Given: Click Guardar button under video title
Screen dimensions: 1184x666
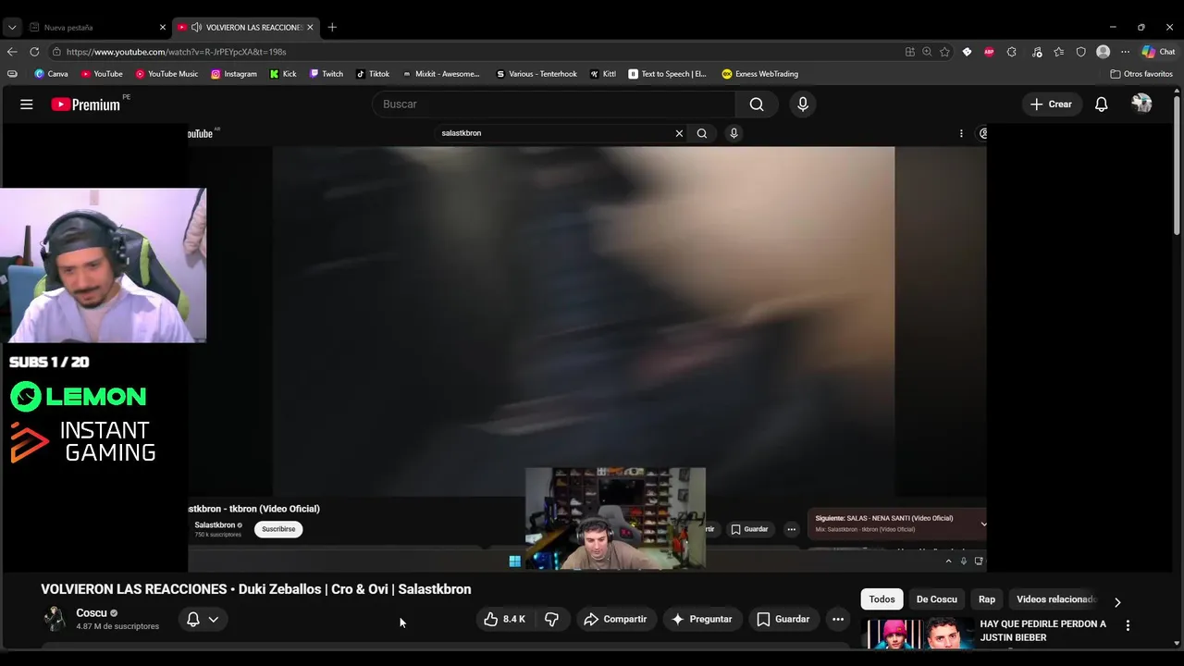Looking at the screenshot, I should (x=783, y=619).
